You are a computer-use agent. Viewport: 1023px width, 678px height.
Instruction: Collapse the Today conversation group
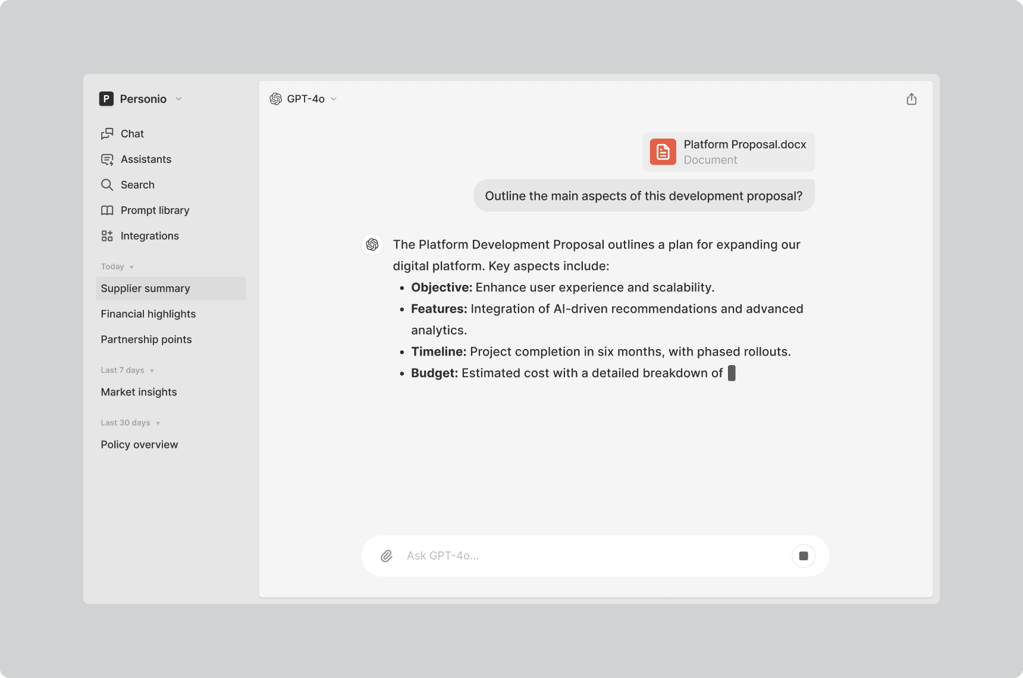pyautogui.click(x=131, y=267)
